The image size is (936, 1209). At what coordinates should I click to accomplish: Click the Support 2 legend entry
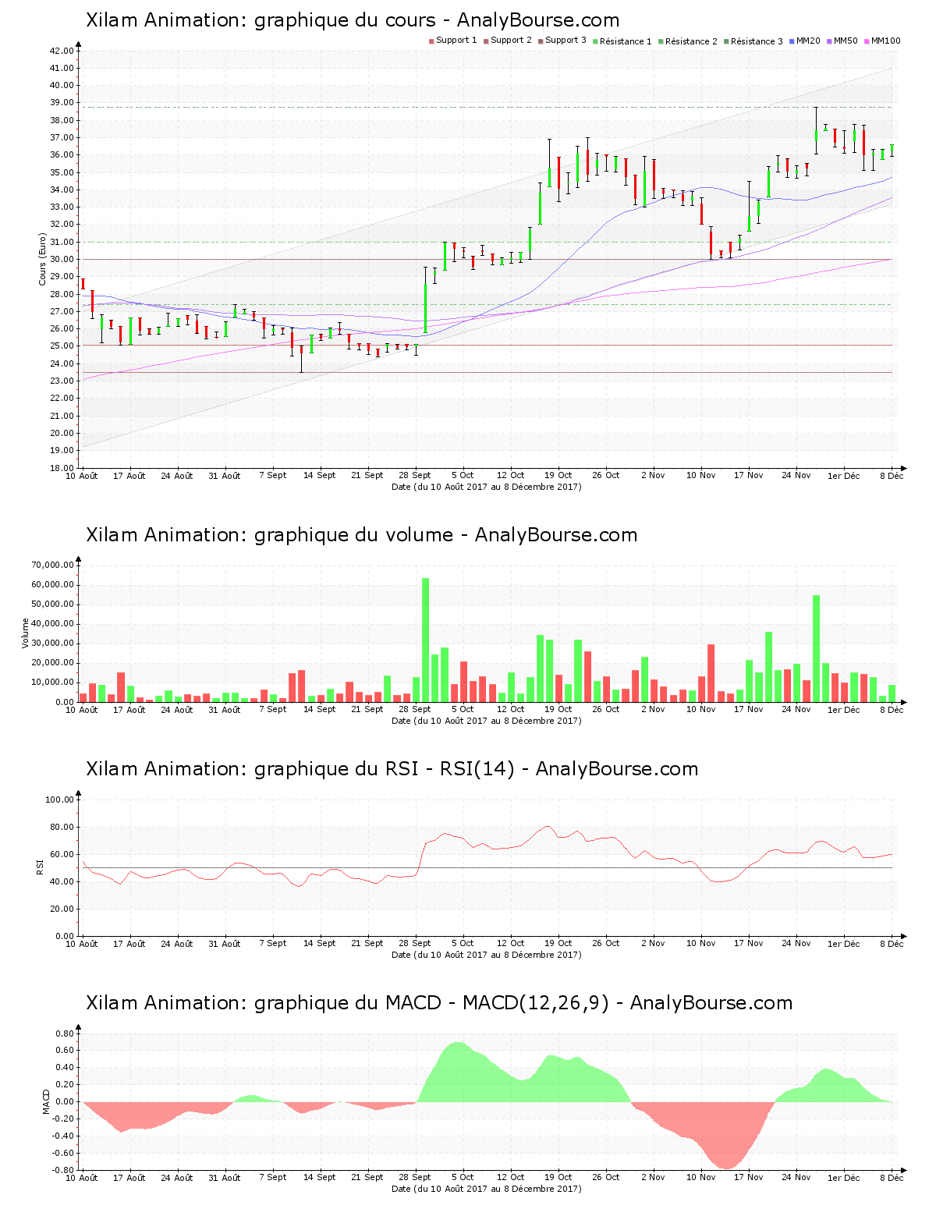tap(507, 41)
